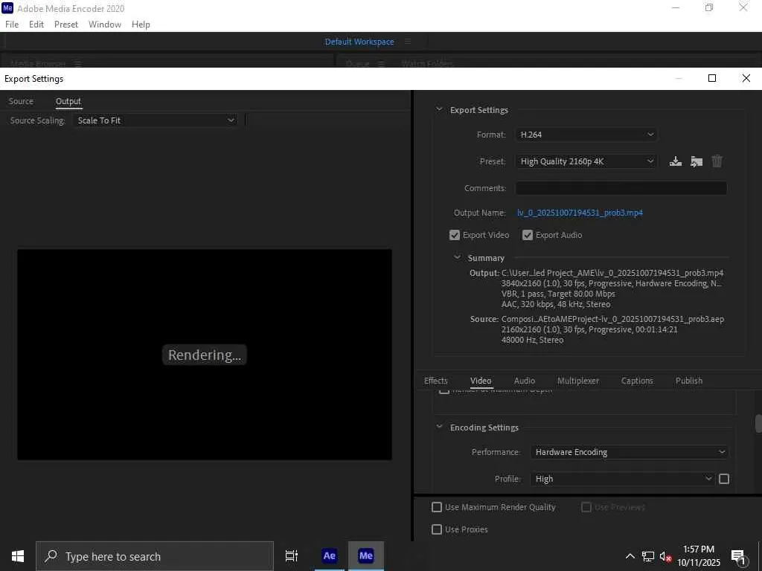Viewport: 762px width, 571px height.
Task: Click the muted volume tray icon
Action: tap(666, 556)
